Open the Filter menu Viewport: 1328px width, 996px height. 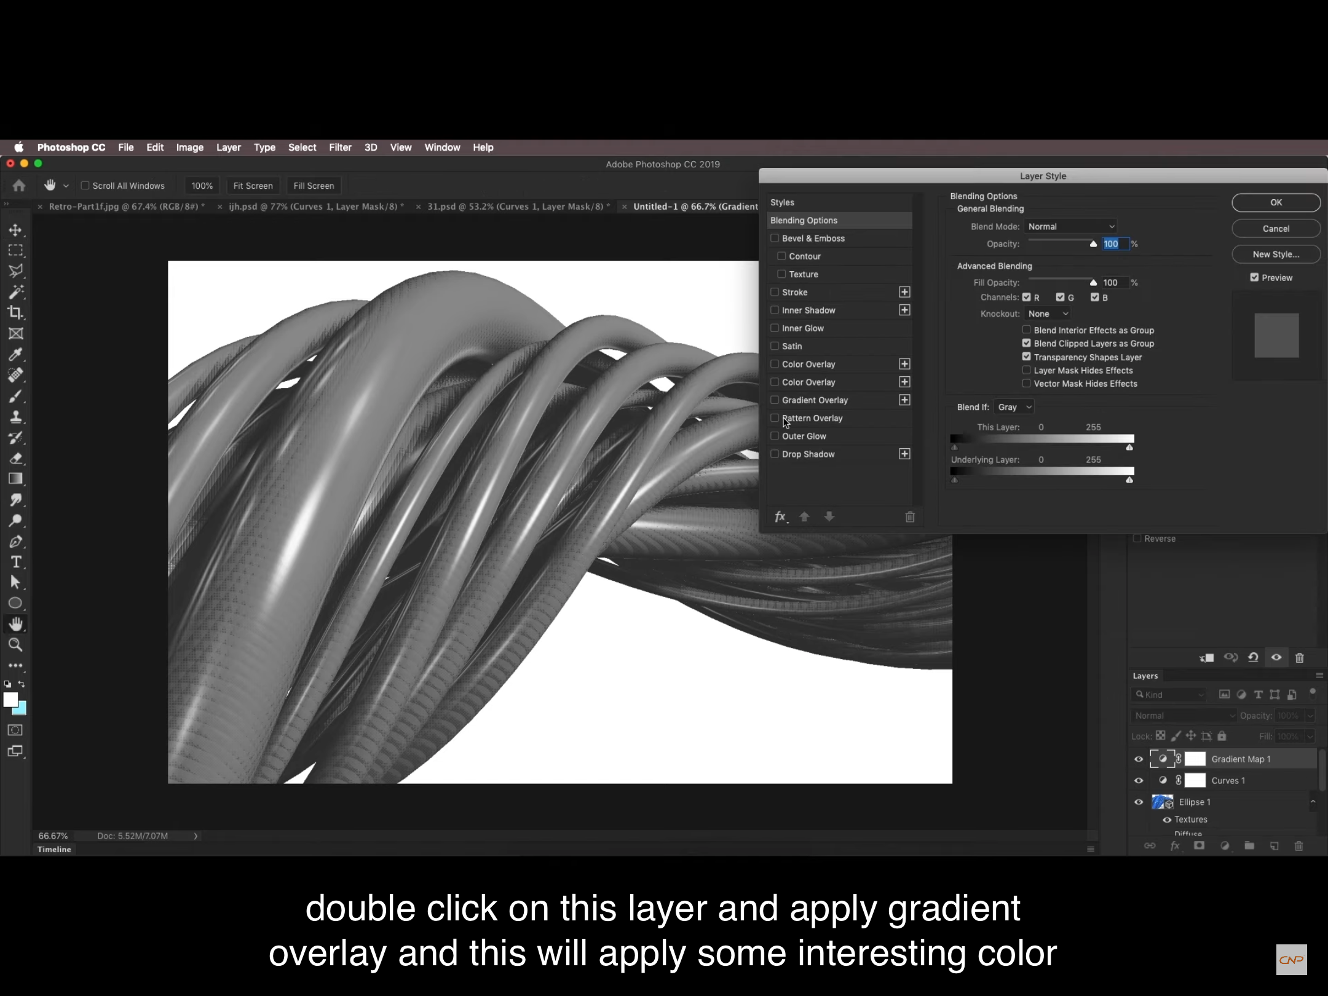point(341,147)
